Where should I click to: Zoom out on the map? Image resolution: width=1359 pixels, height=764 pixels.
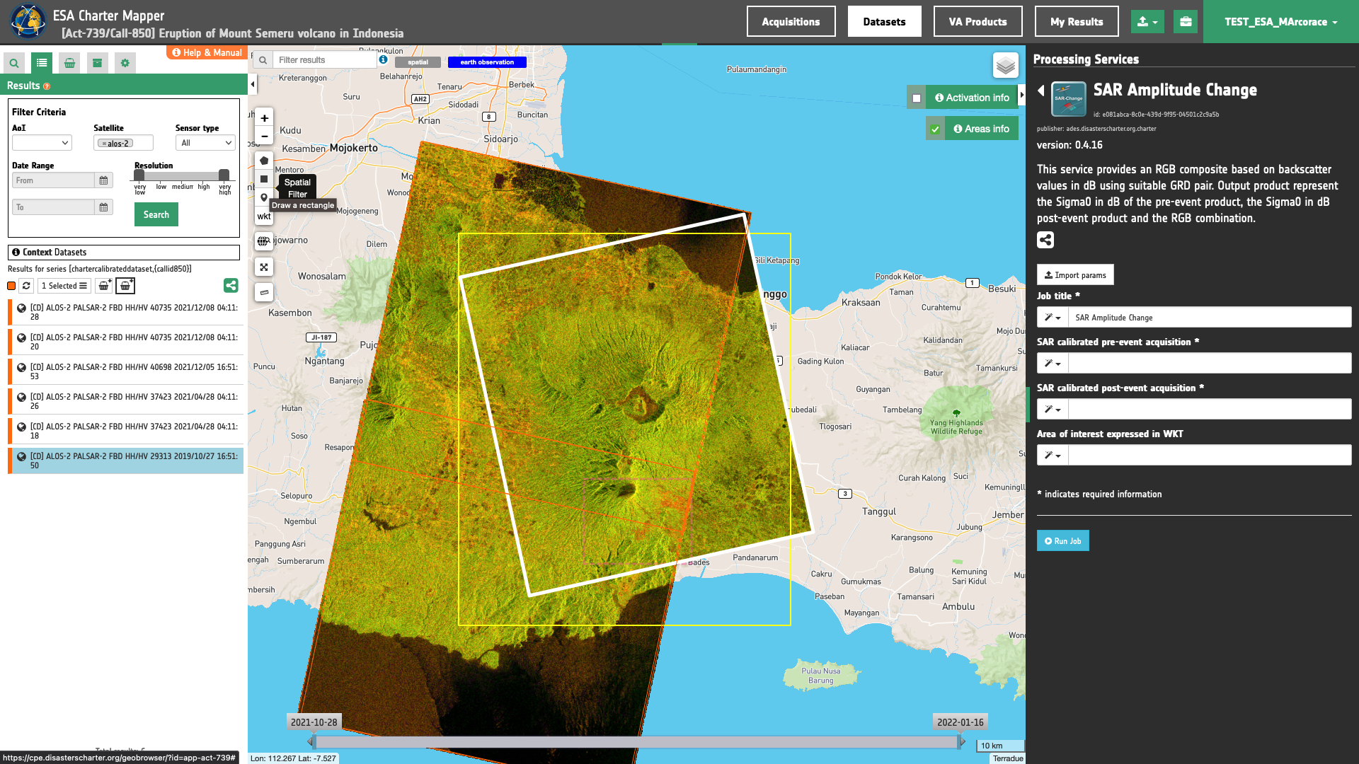(x=264, y=137)
